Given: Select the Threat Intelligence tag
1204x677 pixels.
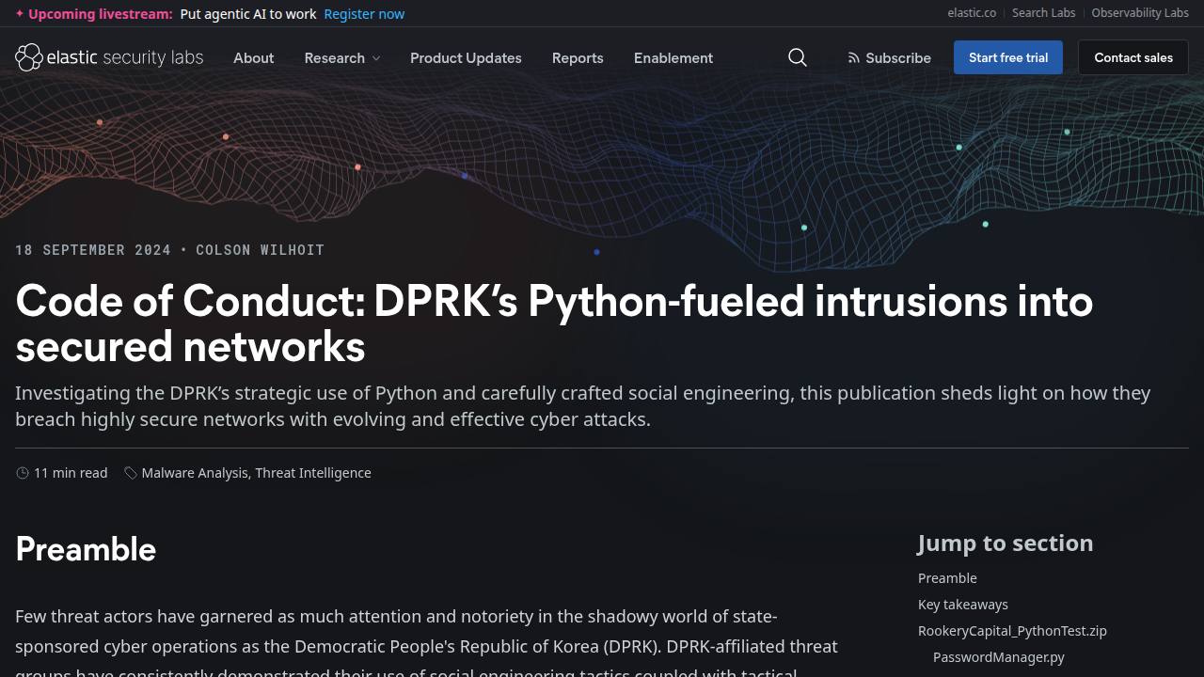Looking at the screenshot, I should pos(313,473).
